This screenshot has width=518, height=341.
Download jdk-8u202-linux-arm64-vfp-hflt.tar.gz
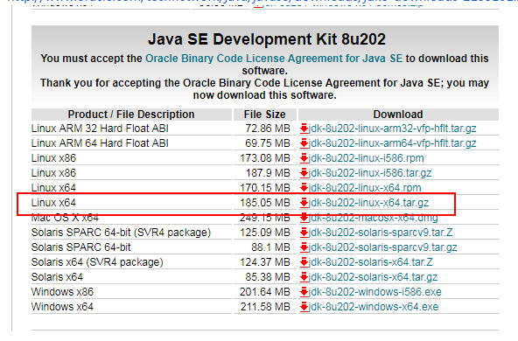pyautogui.click(x=392, y=143)
